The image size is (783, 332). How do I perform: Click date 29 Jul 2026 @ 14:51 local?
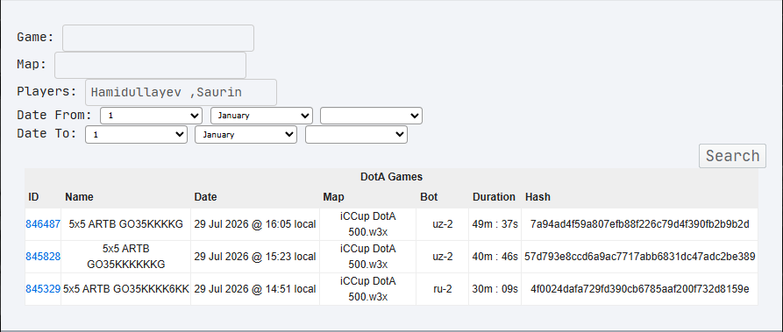point(255,289)
